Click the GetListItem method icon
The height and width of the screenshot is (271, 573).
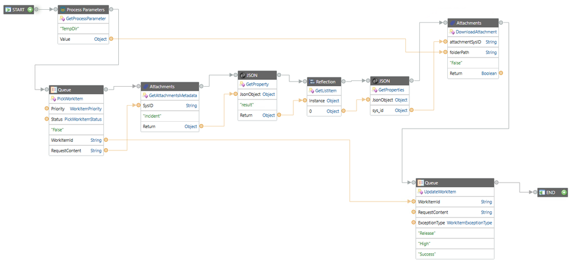pos(311,90)
